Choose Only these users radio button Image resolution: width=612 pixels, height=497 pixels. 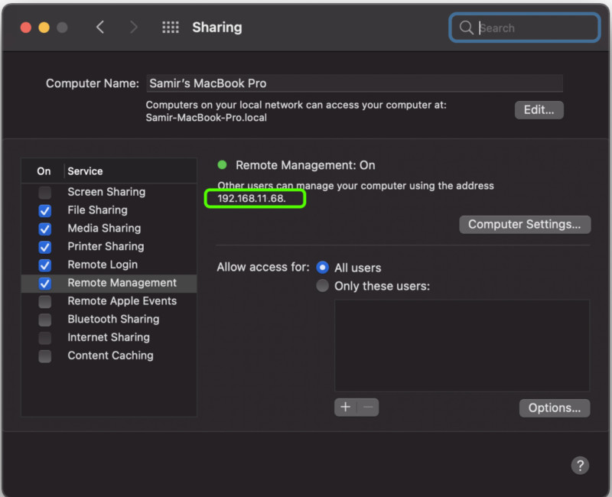[x=322, y=285]
